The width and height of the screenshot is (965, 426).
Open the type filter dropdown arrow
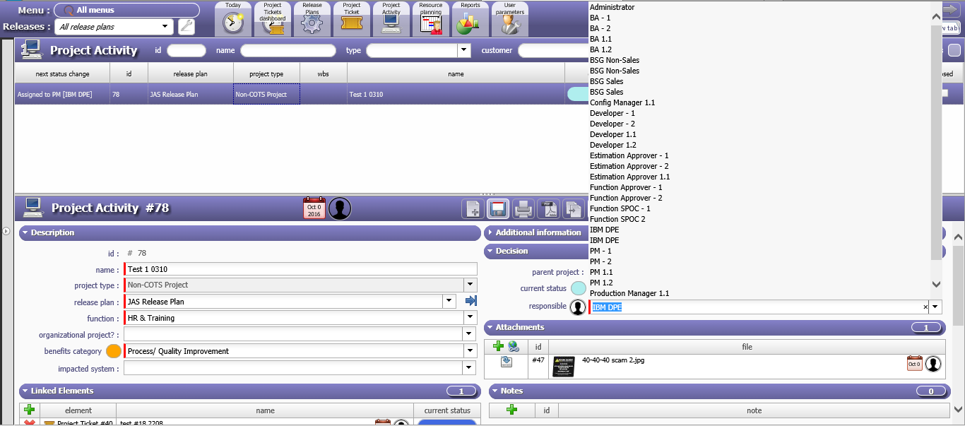[464, 50]
